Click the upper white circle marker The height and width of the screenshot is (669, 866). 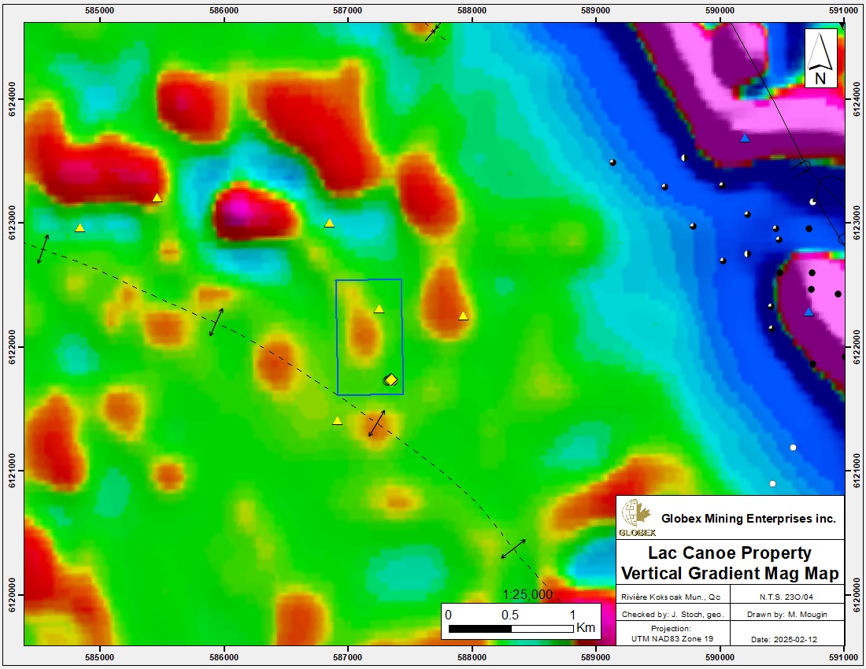tap(793, 448)
